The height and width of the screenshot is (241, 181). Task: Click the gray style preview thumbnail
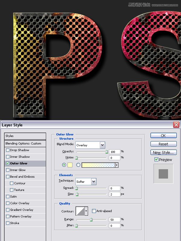tap(163, 174)
